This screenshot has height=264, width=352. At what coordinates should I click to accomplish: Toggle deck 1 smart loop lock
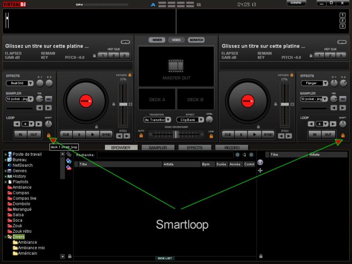click(x=48, y=136)
